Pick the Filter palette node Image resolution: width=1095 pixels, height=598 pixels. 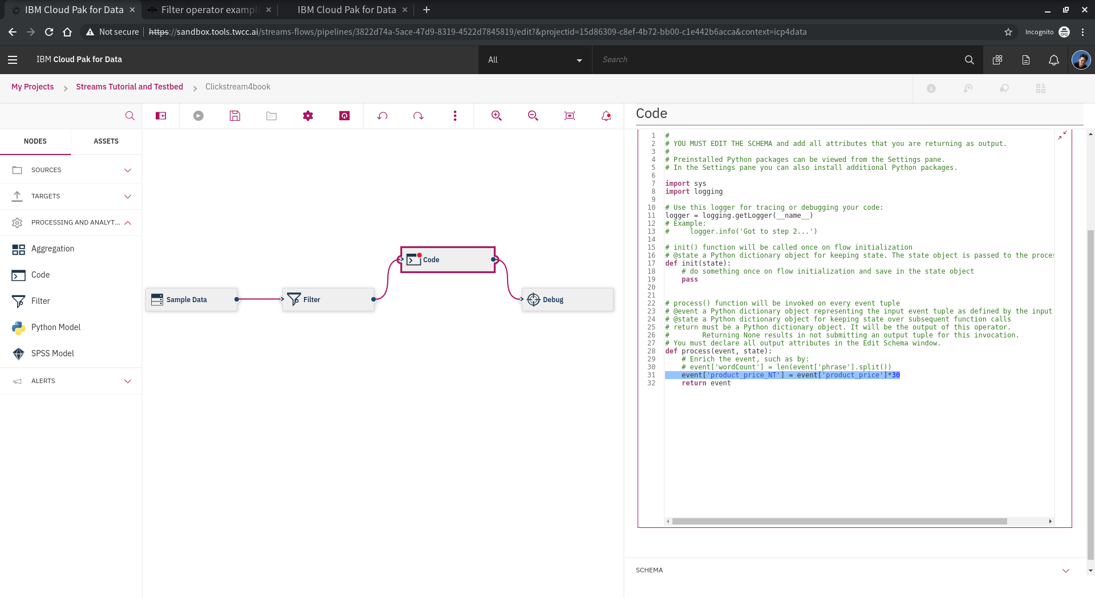71,301
